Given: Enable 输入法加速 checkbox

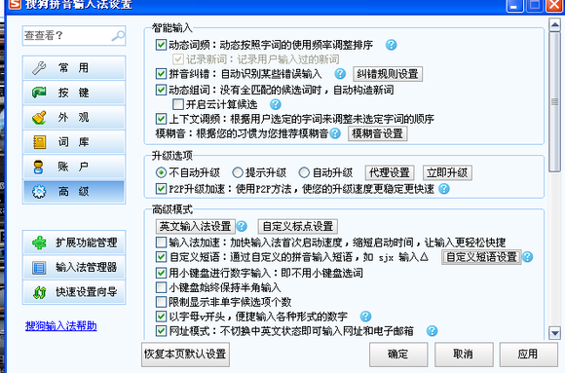Looking at the screenshot, I should 161,242.
